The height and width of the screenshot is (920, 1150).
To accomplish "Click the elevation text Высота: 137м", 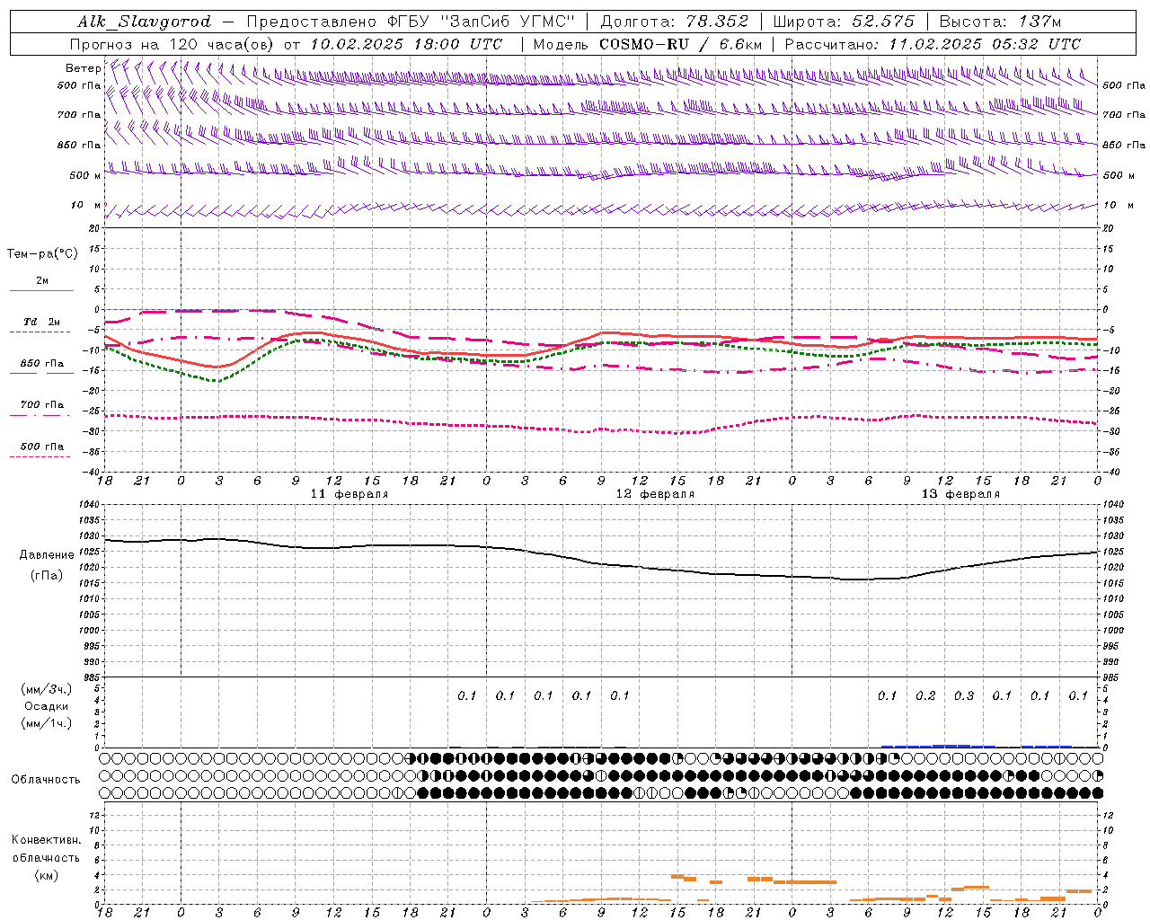I will coord(999,22).
